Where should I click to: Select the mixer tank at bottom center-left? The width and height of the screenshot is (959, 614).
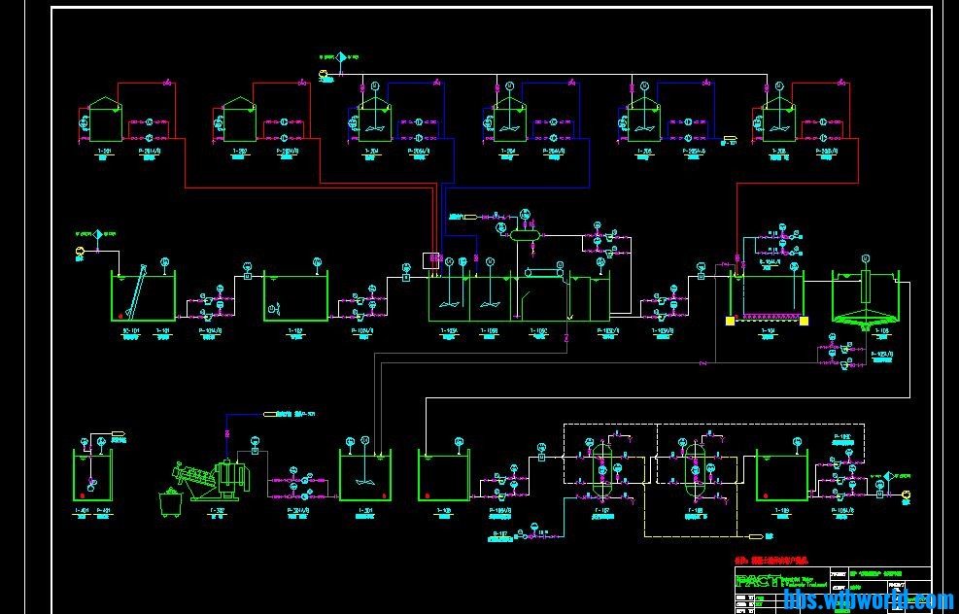tap(365, 476)
